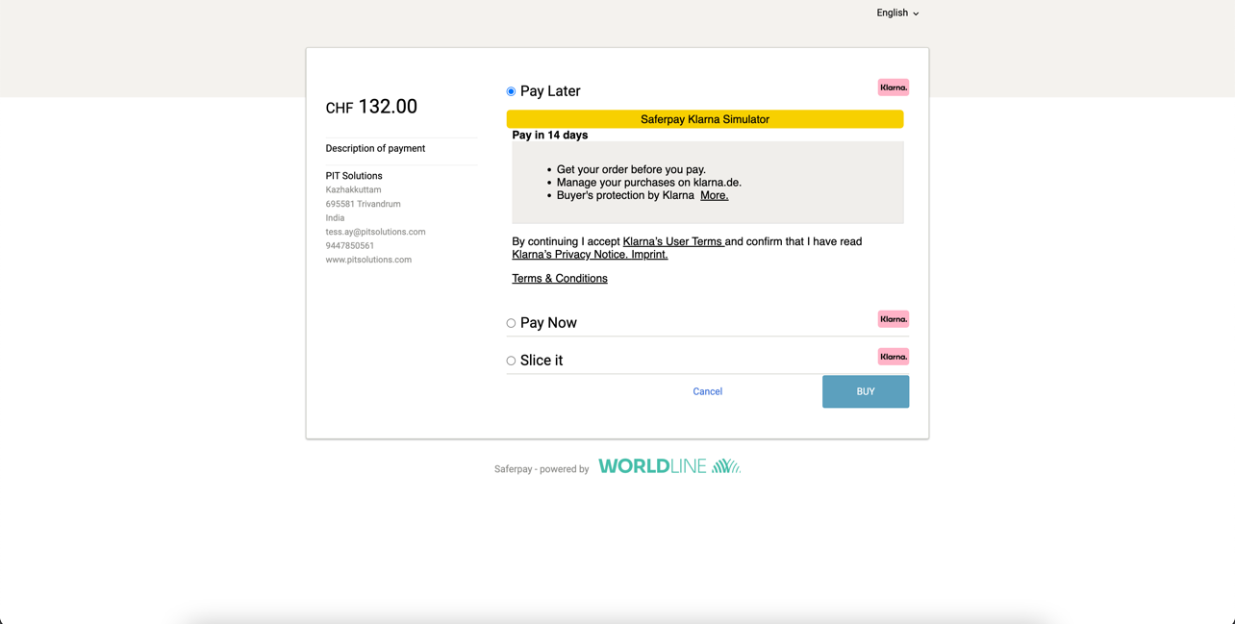
Task: Click the Klarna logo beside Slice it
Action: click(893, 357)
